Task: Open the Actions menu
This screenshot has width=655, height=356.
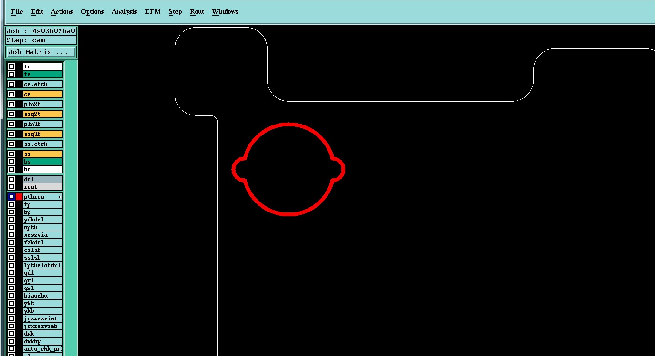Action: 62,11
